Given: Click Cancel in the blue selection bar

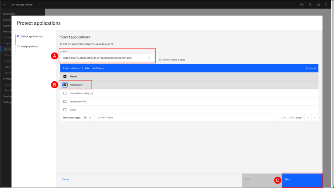Looking at the screenshot, I should pos(312,68).
